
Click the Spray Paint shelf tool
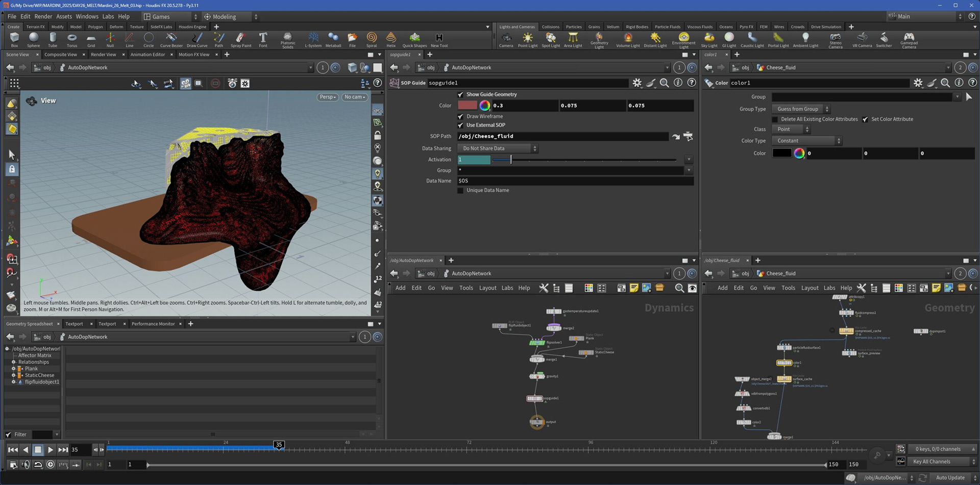(241, 40)
